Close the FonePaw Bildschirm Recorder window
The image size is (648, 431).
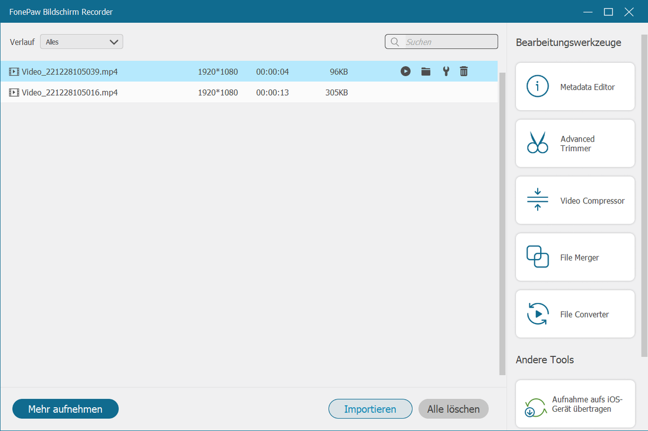click(x=629, y=12)
